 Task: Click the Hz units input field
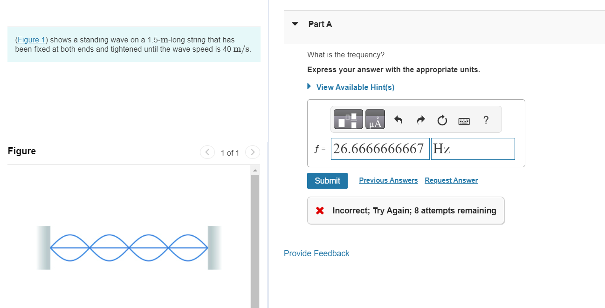[473, 149]
